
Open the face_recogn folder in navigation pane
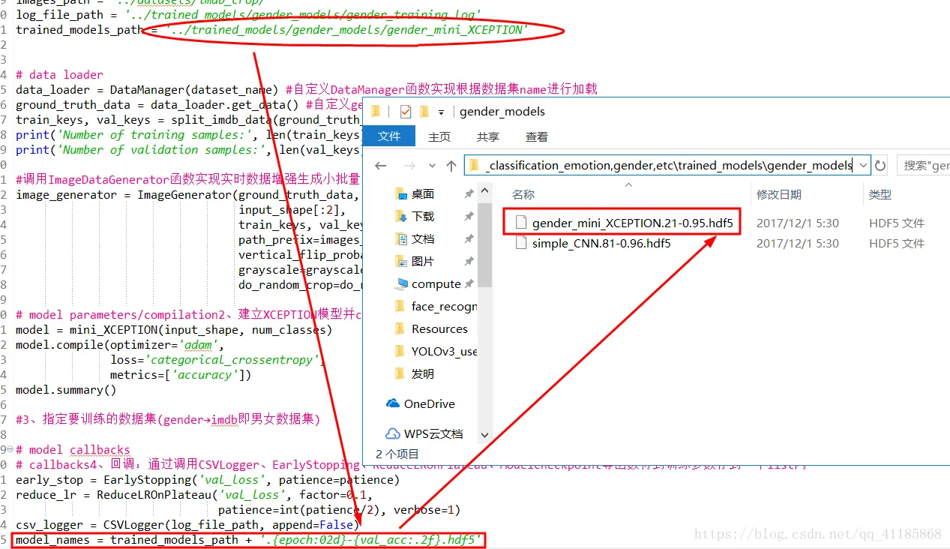(x=444, y=306)
